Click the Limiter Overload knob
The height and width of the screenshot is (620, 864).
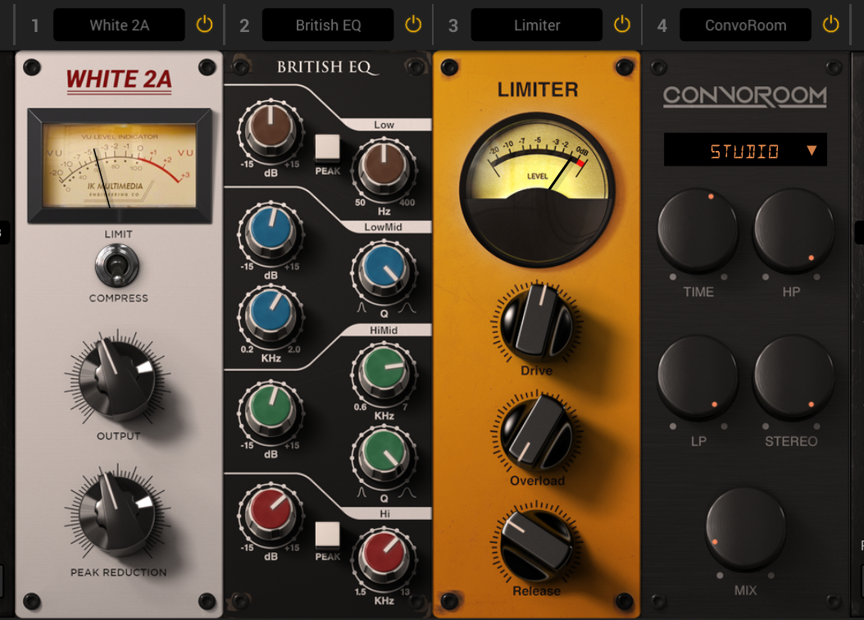pyautogui.click(x=537, y=433)
